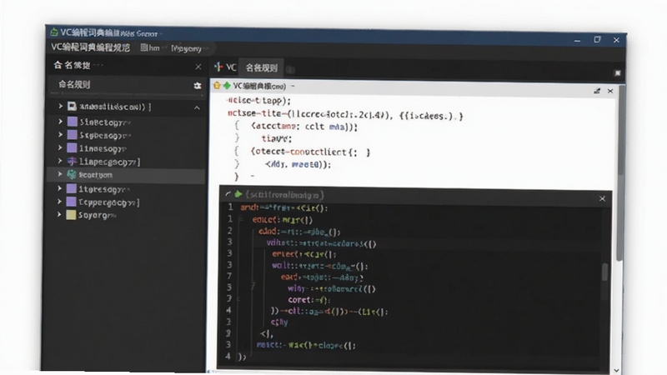This screenshot has height=375, width=667.
Task: Select the 合名规则 header in side panel
Action: point(74,85)
